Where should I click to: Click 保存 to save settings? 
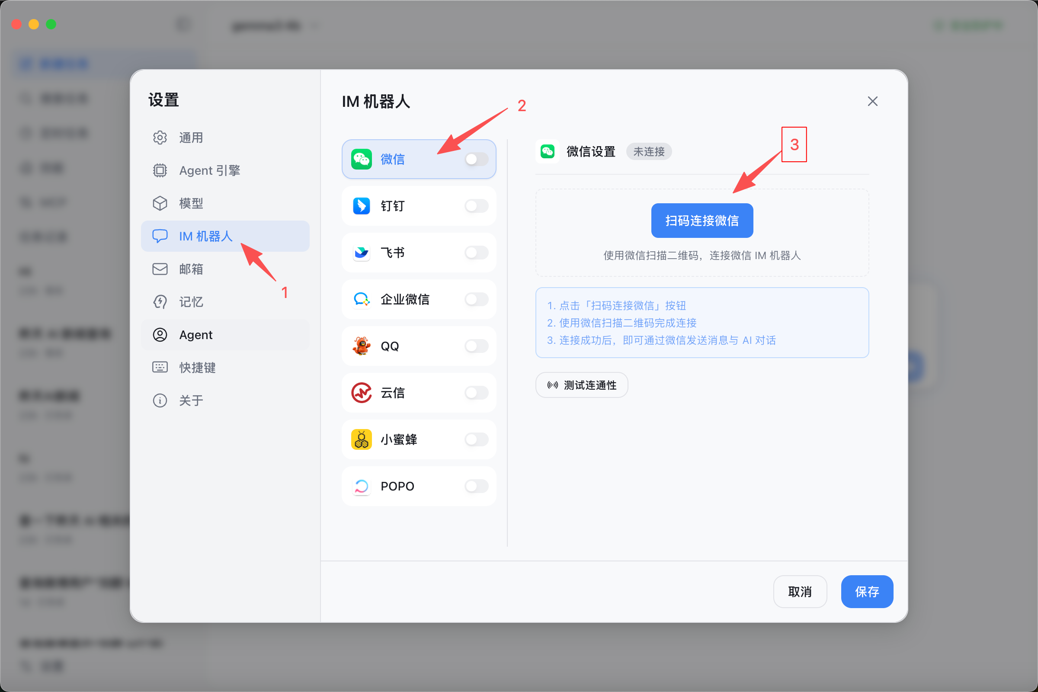click(867, 592)
